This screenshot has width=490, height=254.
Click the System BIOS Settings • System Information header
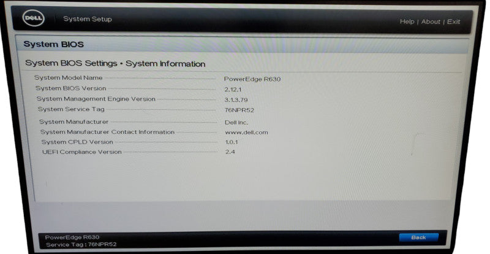(115, 63)
